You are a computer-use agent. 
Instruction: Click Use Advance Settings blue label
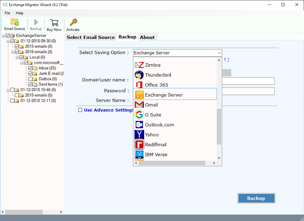pyautogui.click(x=109, y=110)
